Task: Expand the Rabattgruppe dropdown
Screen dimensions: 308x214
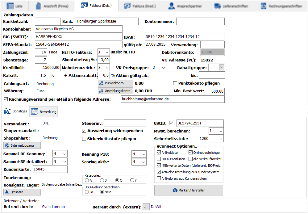Action: [222, 67]
